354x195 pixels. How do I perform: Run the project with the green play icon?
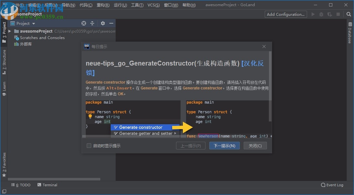tap(312, 14)
